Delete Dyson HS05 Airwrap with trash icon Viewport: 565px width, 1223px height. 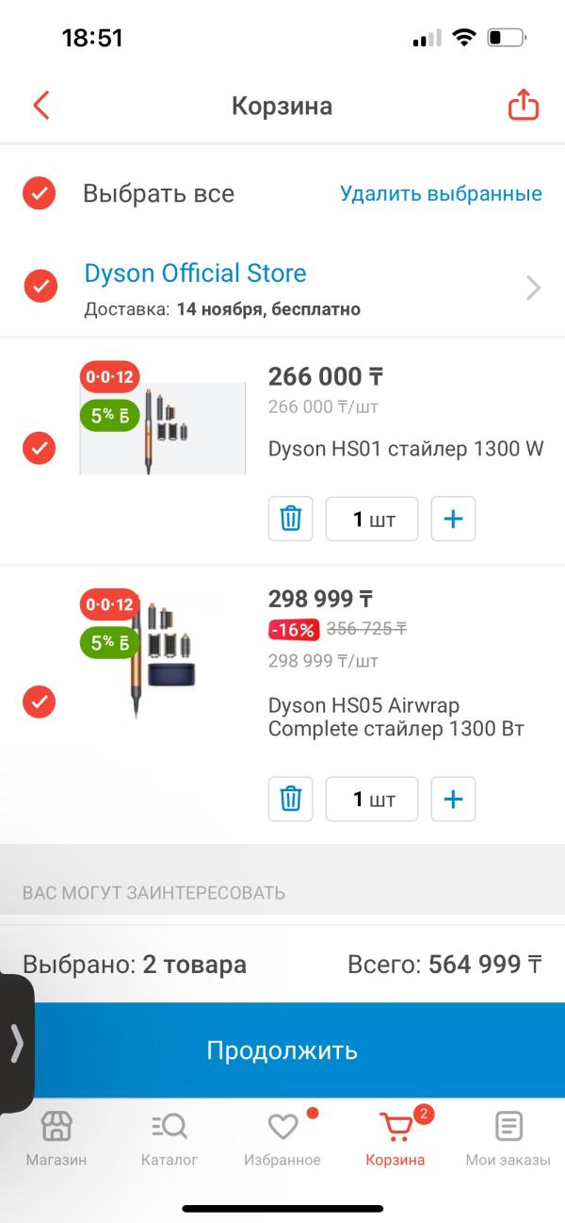pos(291,799)
